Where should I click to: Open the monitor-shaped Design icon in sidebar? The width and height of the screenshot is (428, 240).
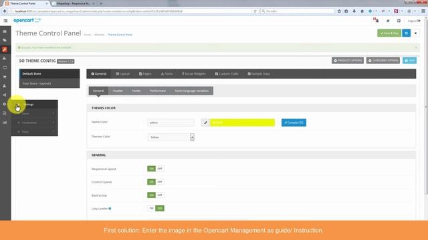pyautogui.click(x=5, y=67)
